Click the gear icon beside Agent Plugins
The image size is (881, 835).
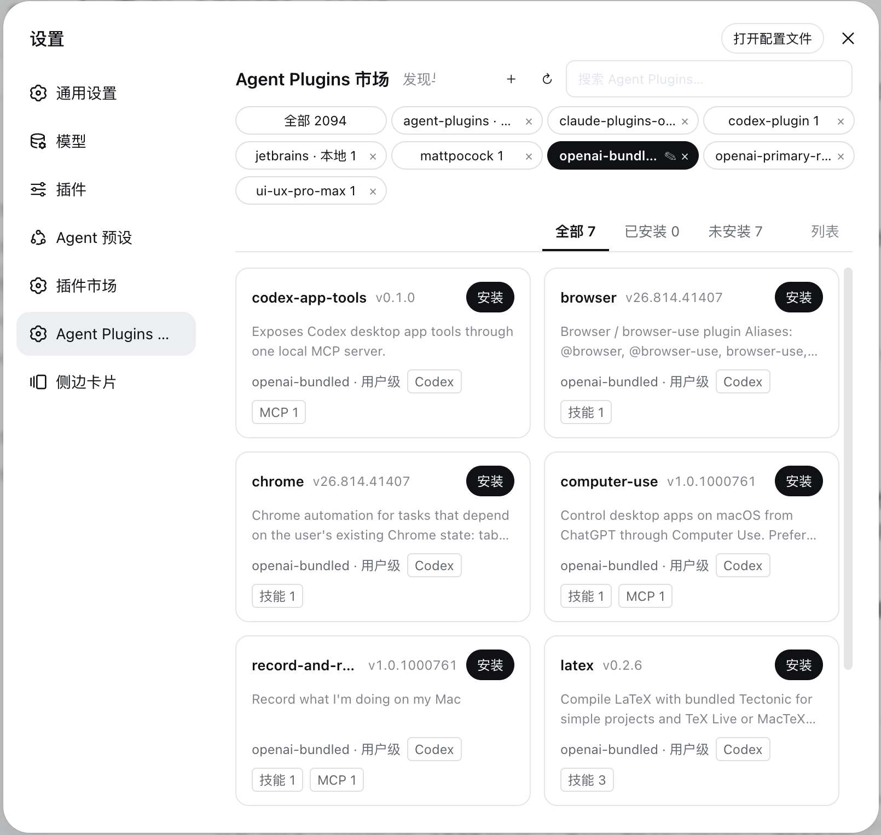(x=38, y=334)
